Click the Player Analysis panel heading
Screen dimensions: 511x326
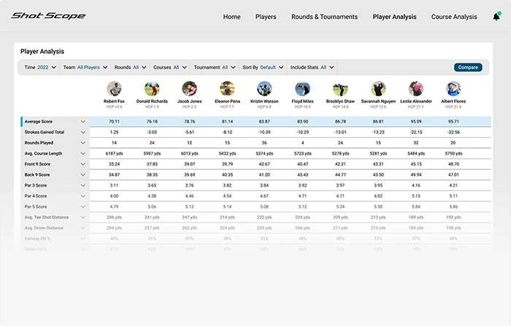pos(42,52)
